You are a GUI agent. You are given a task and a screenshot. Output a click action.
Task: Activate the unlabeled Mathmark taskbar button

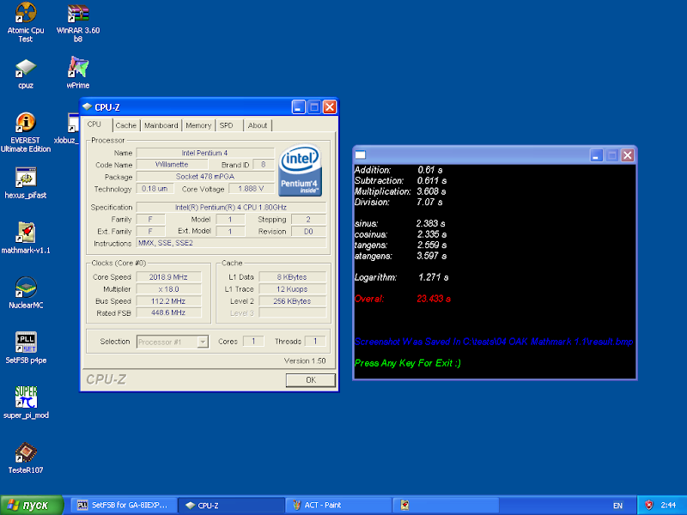446,505
